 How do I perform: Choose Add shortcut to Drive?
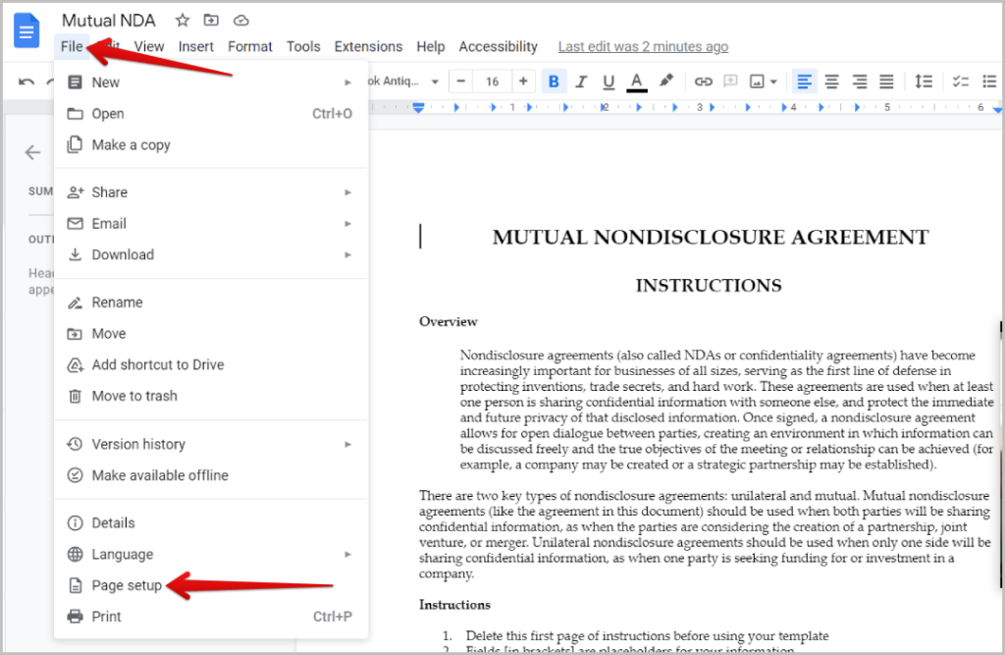pyautogui.click(x=210, y=365)
